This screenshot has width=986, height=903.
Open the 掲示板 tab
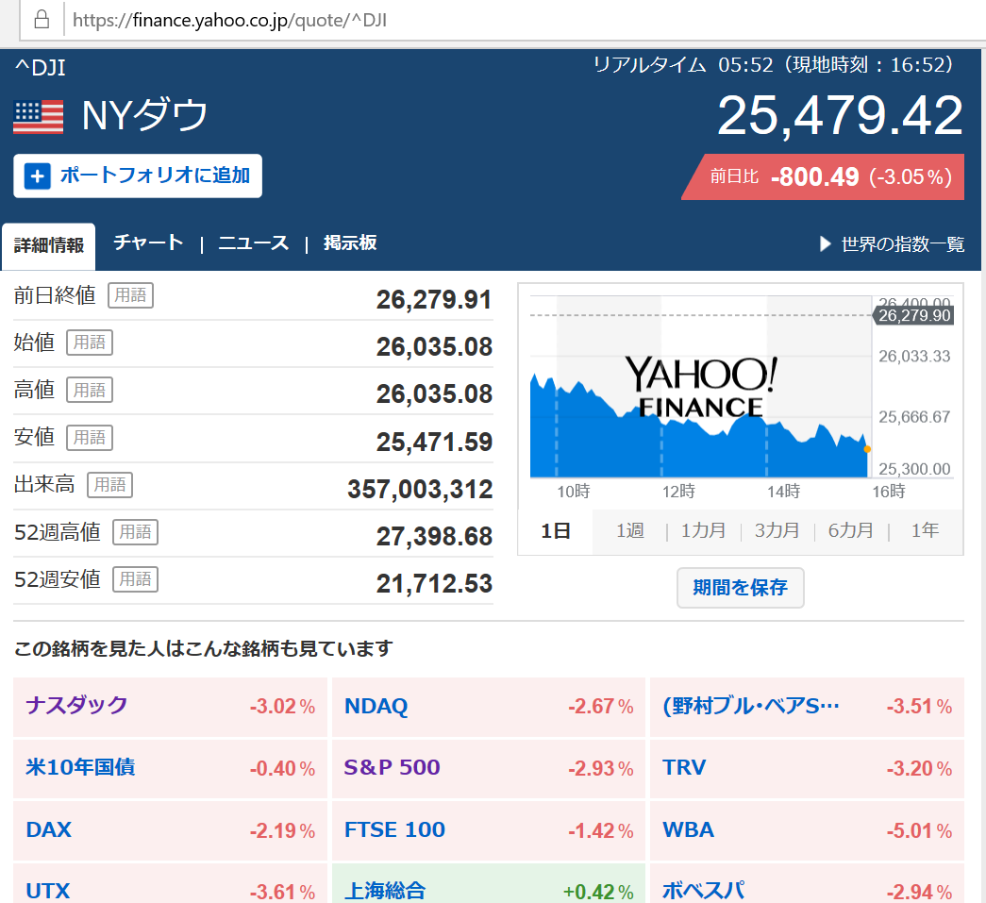click(x=350, y=242)
